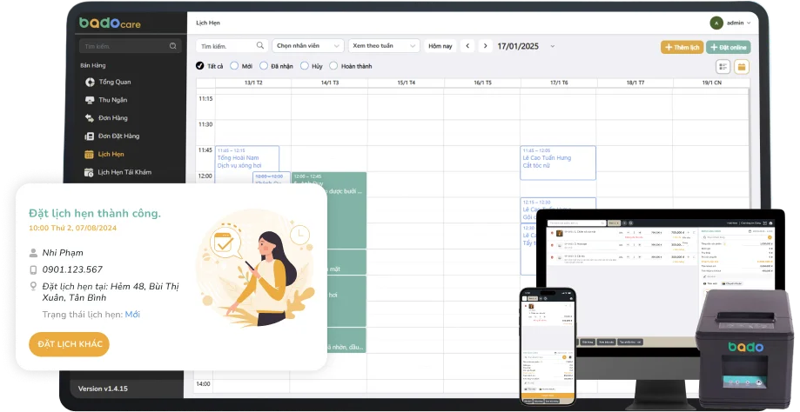
Task: Click the Đặt online button
Action: 728,47
